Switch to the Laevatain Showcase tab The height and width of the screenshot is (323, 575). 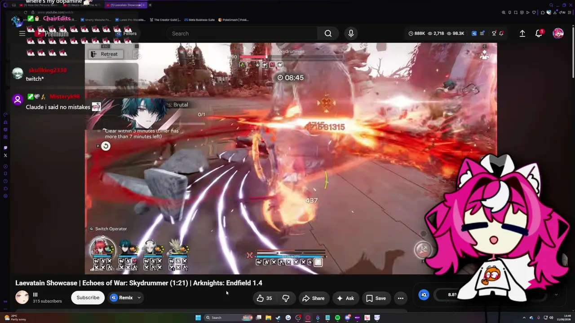[x=126, y=5]
